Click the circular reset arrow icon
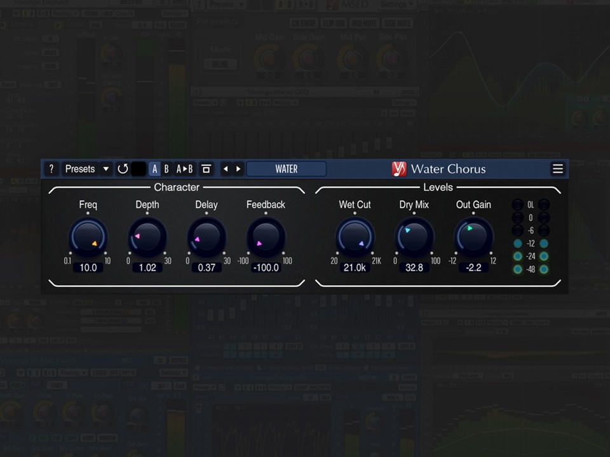The width and height of the screenshot is (610, 457). (x=123, y=169)
